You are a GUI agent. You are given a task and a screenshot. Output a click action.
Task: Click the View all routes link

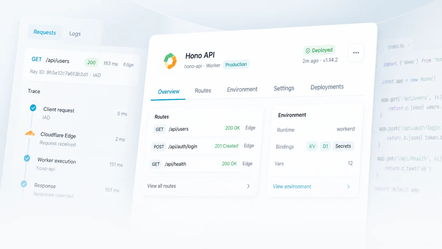(162, 186)
